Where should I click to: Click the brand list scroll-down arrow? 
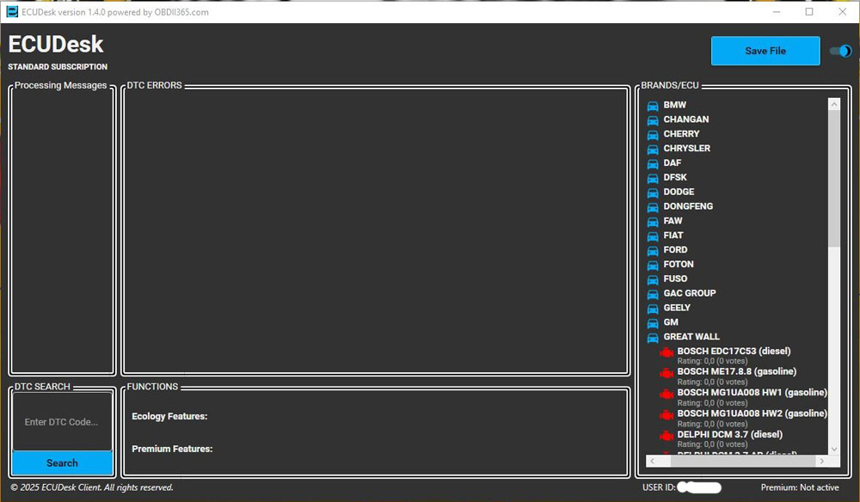tap(834, 449)
